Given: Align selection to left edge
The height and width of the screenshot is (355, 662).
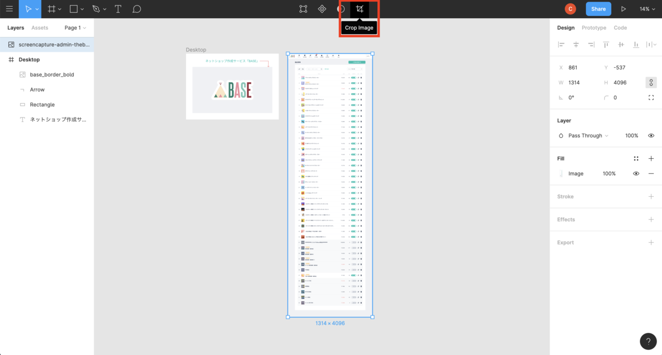Looking at the screenshot, I should [561, 44].
